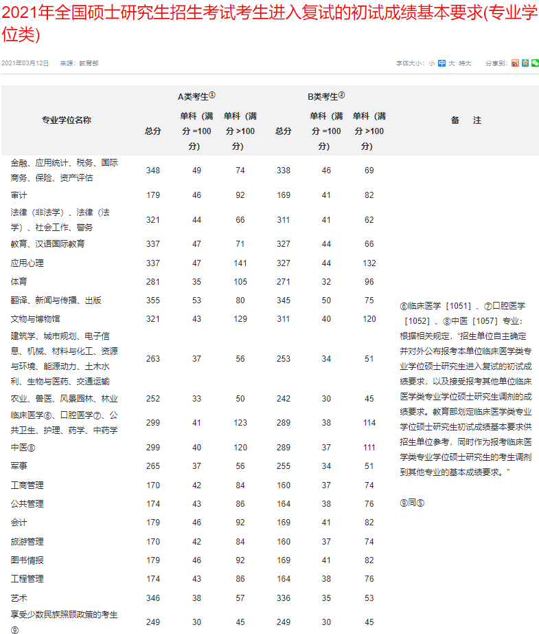Viewport: 539px width, 634px height.
Task: Select the 翻译、新闻与传播、出版 row name
Action: point(56,300)
